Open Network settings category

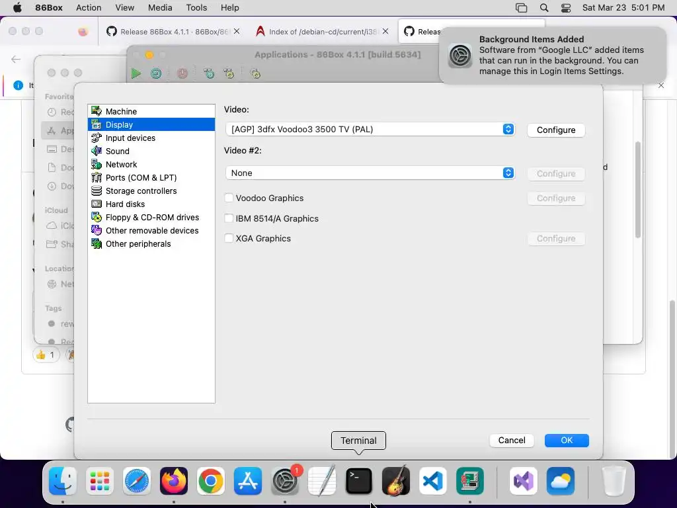[x=151, y=164]
